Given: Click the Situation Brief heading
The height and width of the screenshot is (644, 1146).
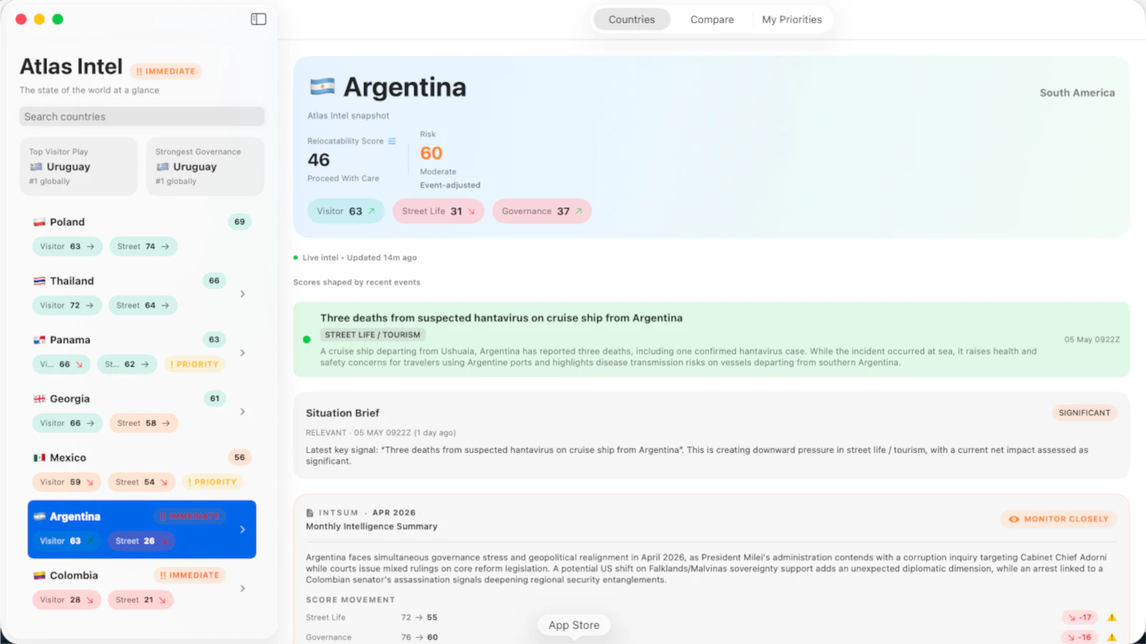Looking at the screenshot, I should pyautogui.click(x=343, y=413).
